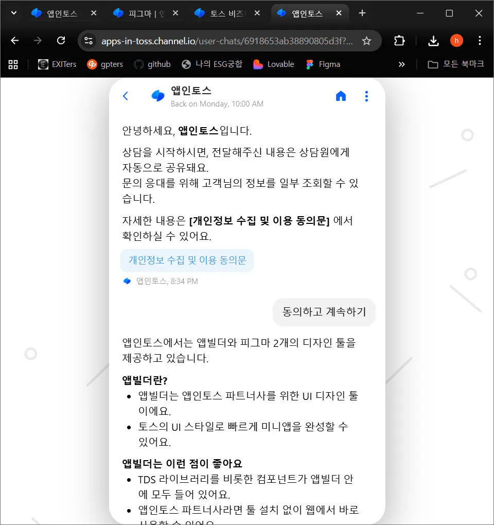Go back in the chat
The height and width of the screenshot is (525, 494).
126,96
